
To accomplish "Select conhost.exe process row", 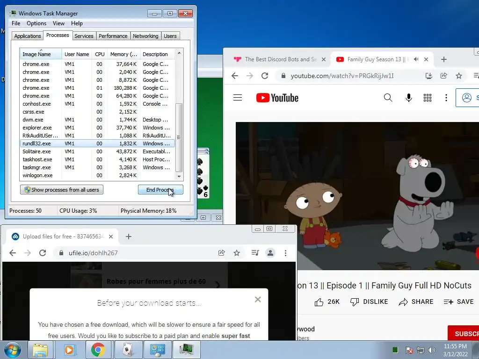I will pos(97,104).
